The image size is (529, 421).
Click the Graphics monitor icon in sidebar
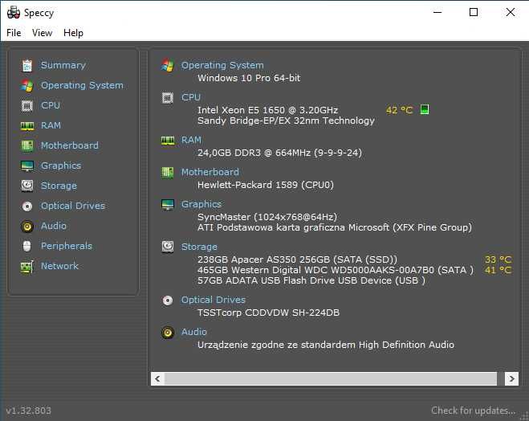27,166
